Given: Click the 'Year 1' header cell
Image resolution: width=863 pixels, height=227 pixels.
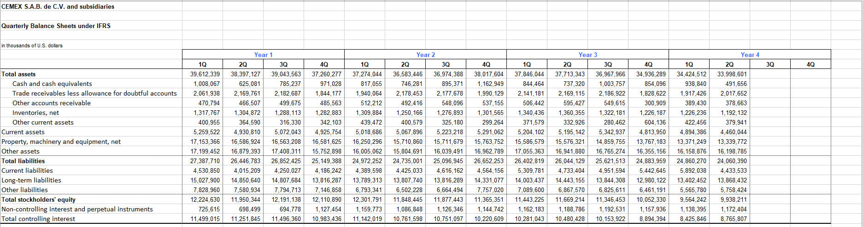Looking at the screenshot, I should pyautogui.click(x=264, y=55).
